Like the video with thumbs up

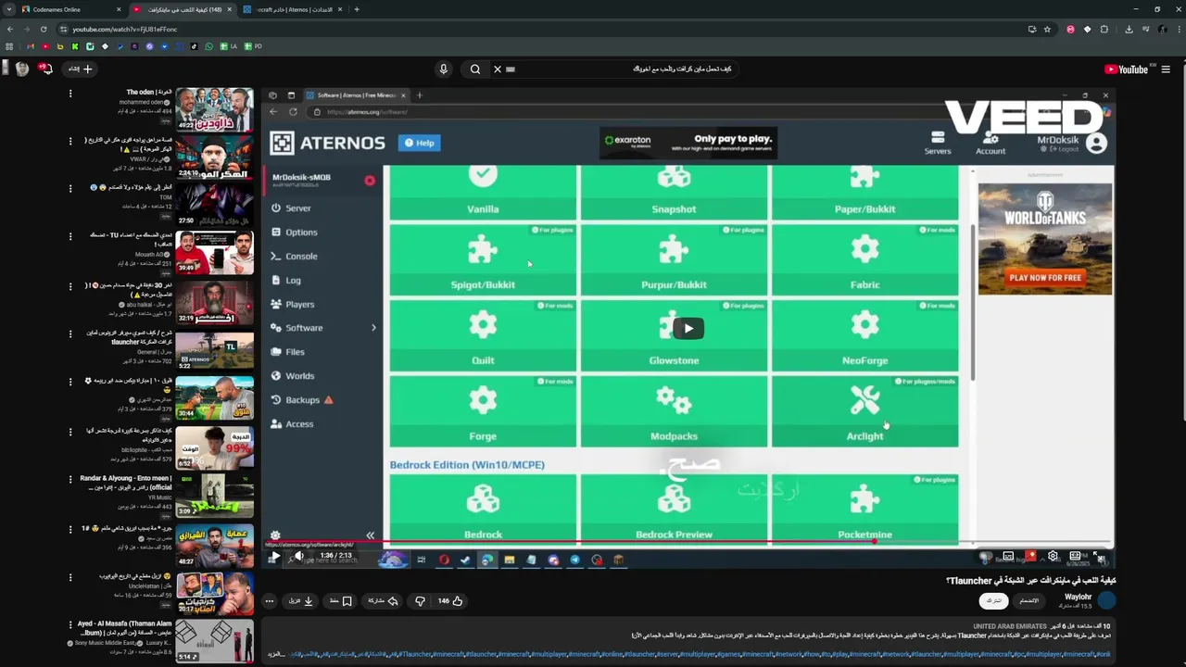tap(449, 601)
